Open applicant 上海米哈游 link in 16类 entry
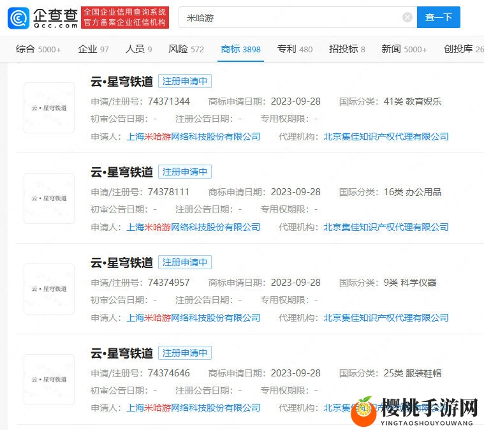Screen dimensions: 484x430 (194, 227)
